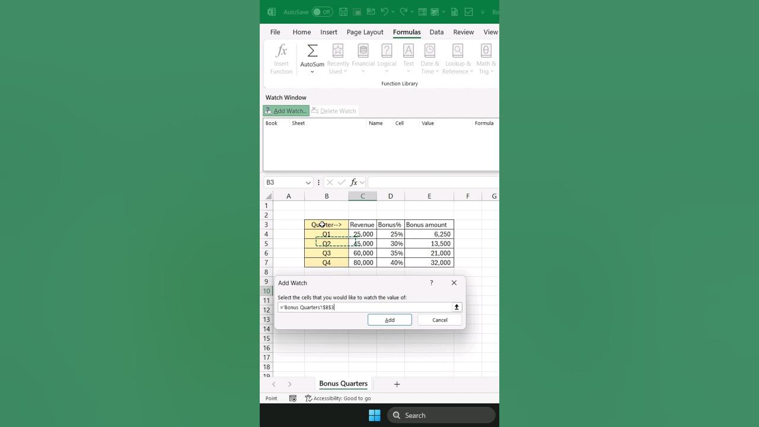This screenshot has width=759, height=427.
Task: Click the macro recording status bar icon
Action: click(x=293, y=399)
